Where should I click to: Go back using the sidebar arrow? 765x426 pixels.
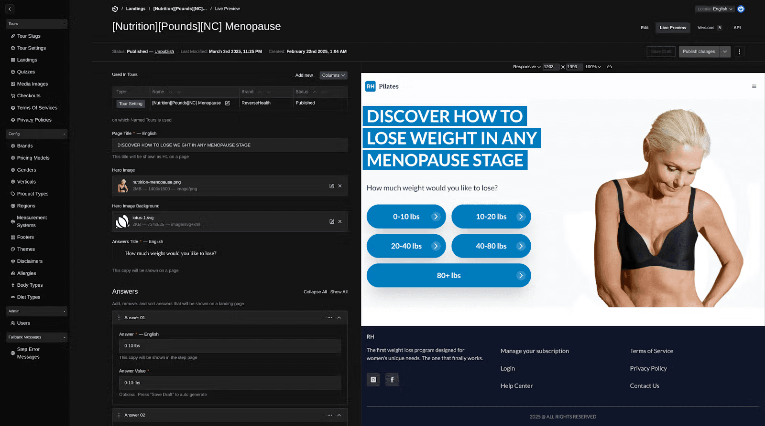pos(10,9)
